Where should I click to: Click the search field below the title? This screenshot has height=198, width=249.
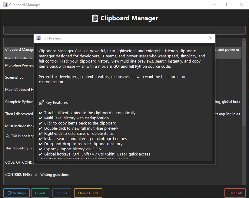(x=125, y=30)
